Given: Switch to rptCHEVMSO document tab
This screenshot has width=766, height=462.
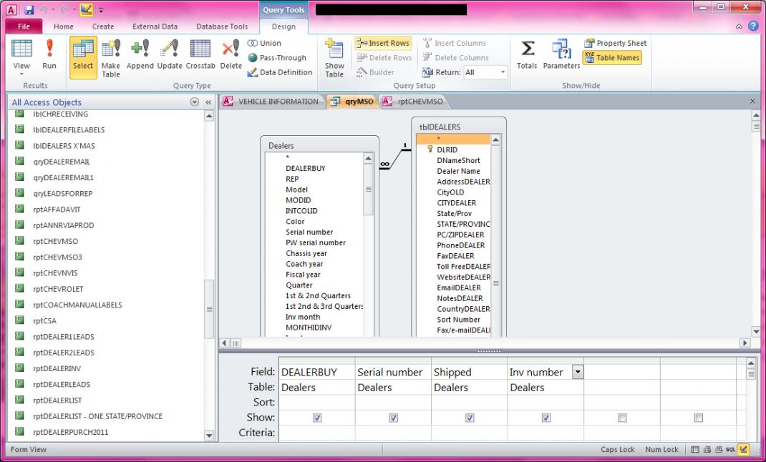Looking at the screenshot, I should click(414, 102).
